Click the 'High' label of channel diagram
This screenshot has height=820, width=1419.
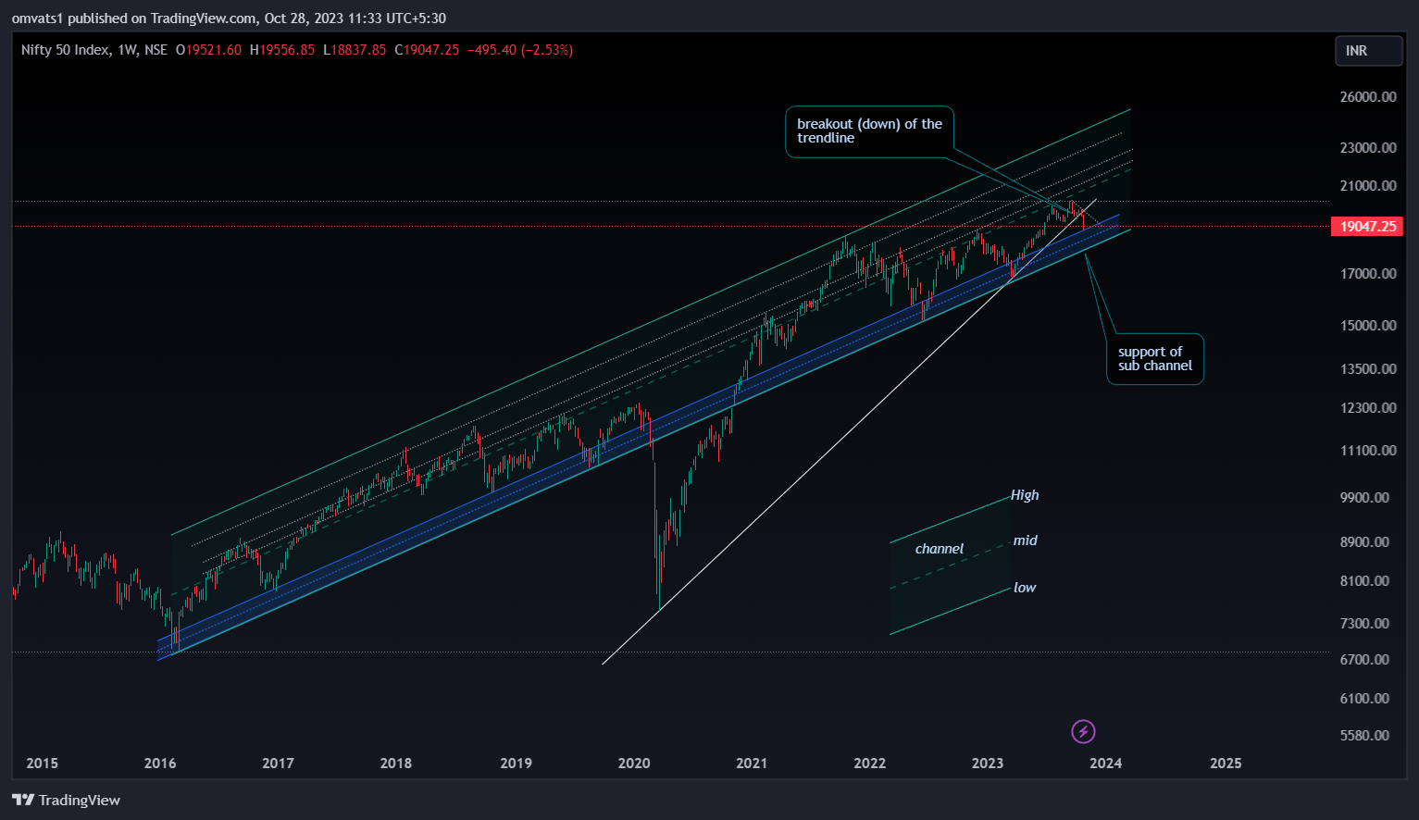click(x=1025, y=495)
